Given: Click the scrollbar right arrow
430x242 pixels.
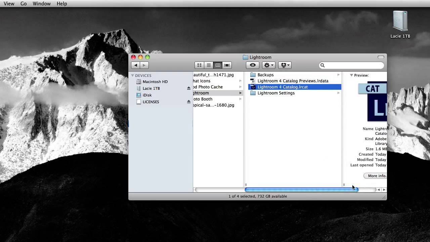Looking at the screenshot, I should tap(384, 190).
